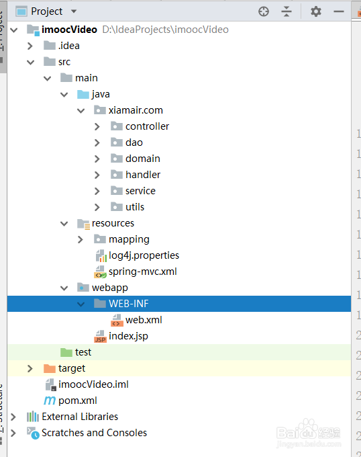Image resolution: width=361 pixels, height=457 pixels.
Task: Click the webapp web folder icon
Action: tap(83, 288)
